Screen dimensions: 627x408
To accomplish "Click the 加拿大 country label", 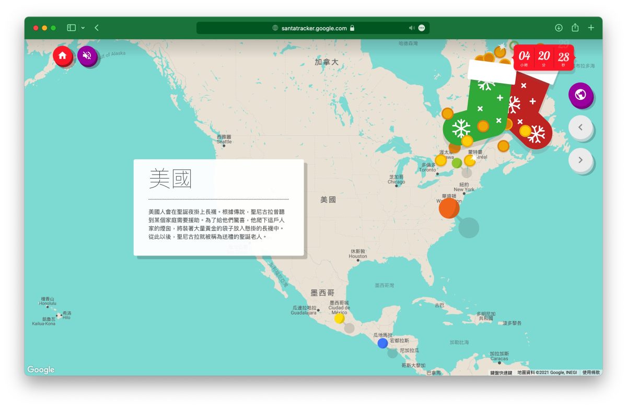I will pos(327,62).
